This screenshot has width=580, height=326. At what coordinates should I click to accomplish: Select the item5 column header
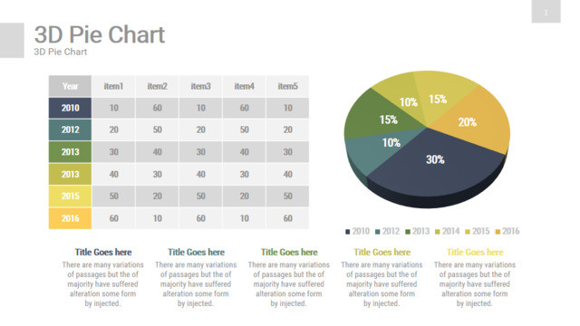(288, 86)
